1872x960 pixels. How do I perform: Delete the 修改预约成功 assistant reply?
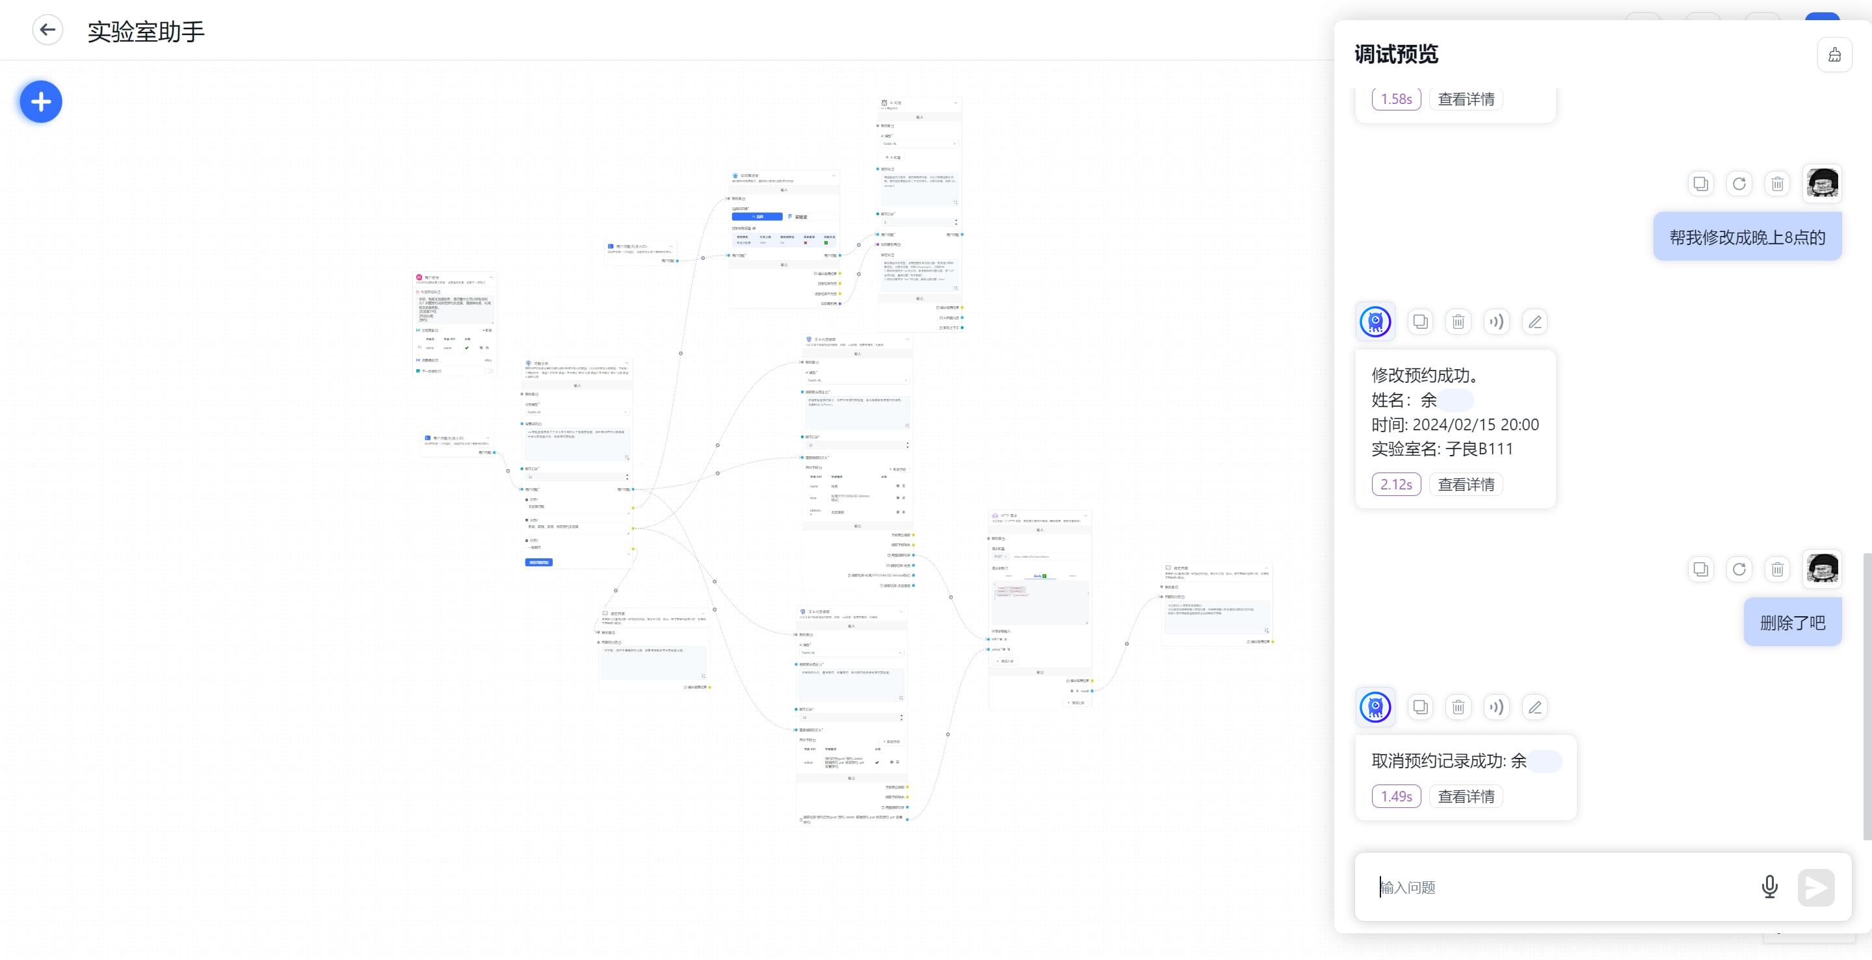(1458, 322)
